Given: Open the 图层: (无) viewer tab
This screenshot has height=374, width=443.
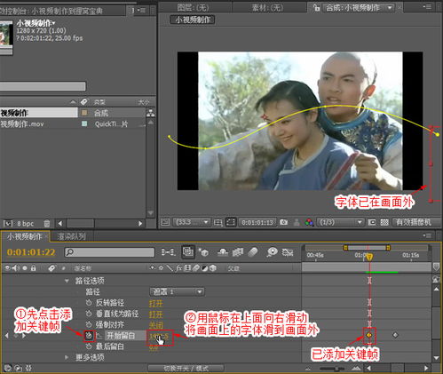Looking at the screenshot, I should click(x=193, y=7).
